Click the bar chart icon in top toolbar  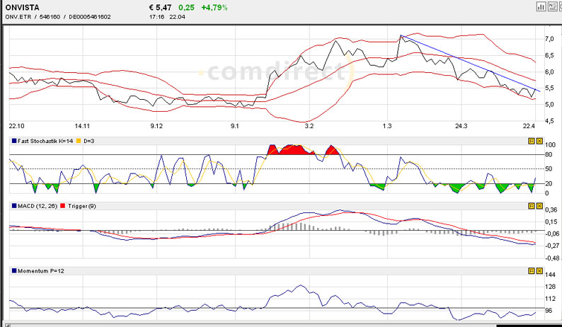[x=541, y=6]
